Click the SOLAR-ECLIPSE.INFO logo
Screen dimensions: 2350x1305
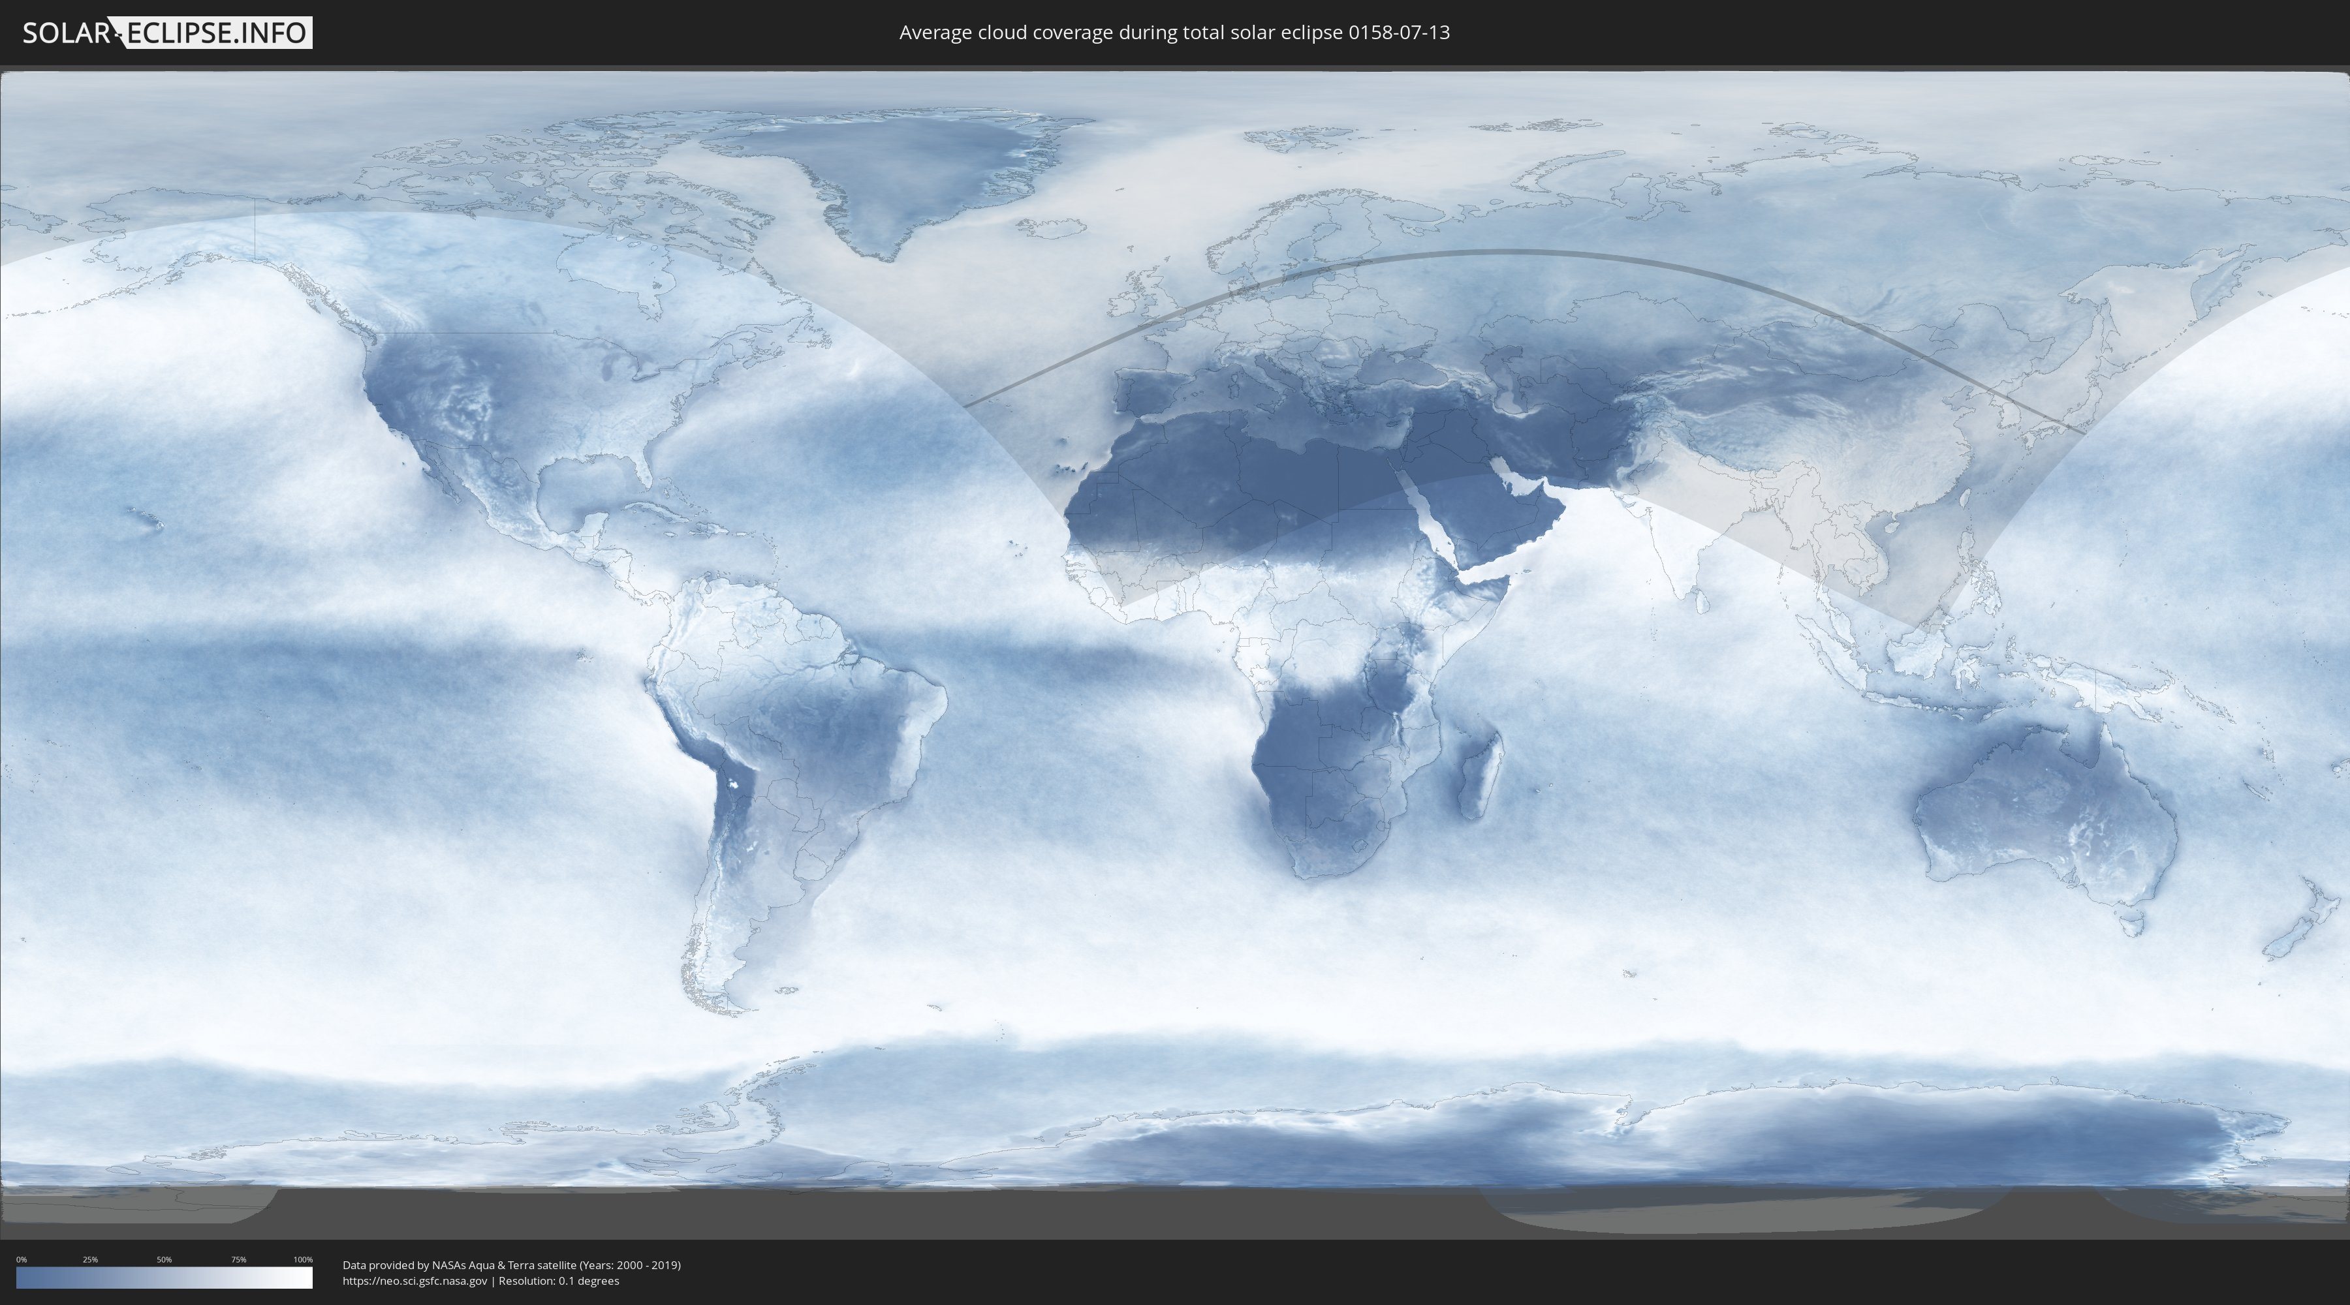click(167, 33)
